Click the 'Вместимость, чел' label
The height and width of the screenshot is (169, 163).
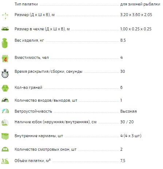click(x=32, y=57)
